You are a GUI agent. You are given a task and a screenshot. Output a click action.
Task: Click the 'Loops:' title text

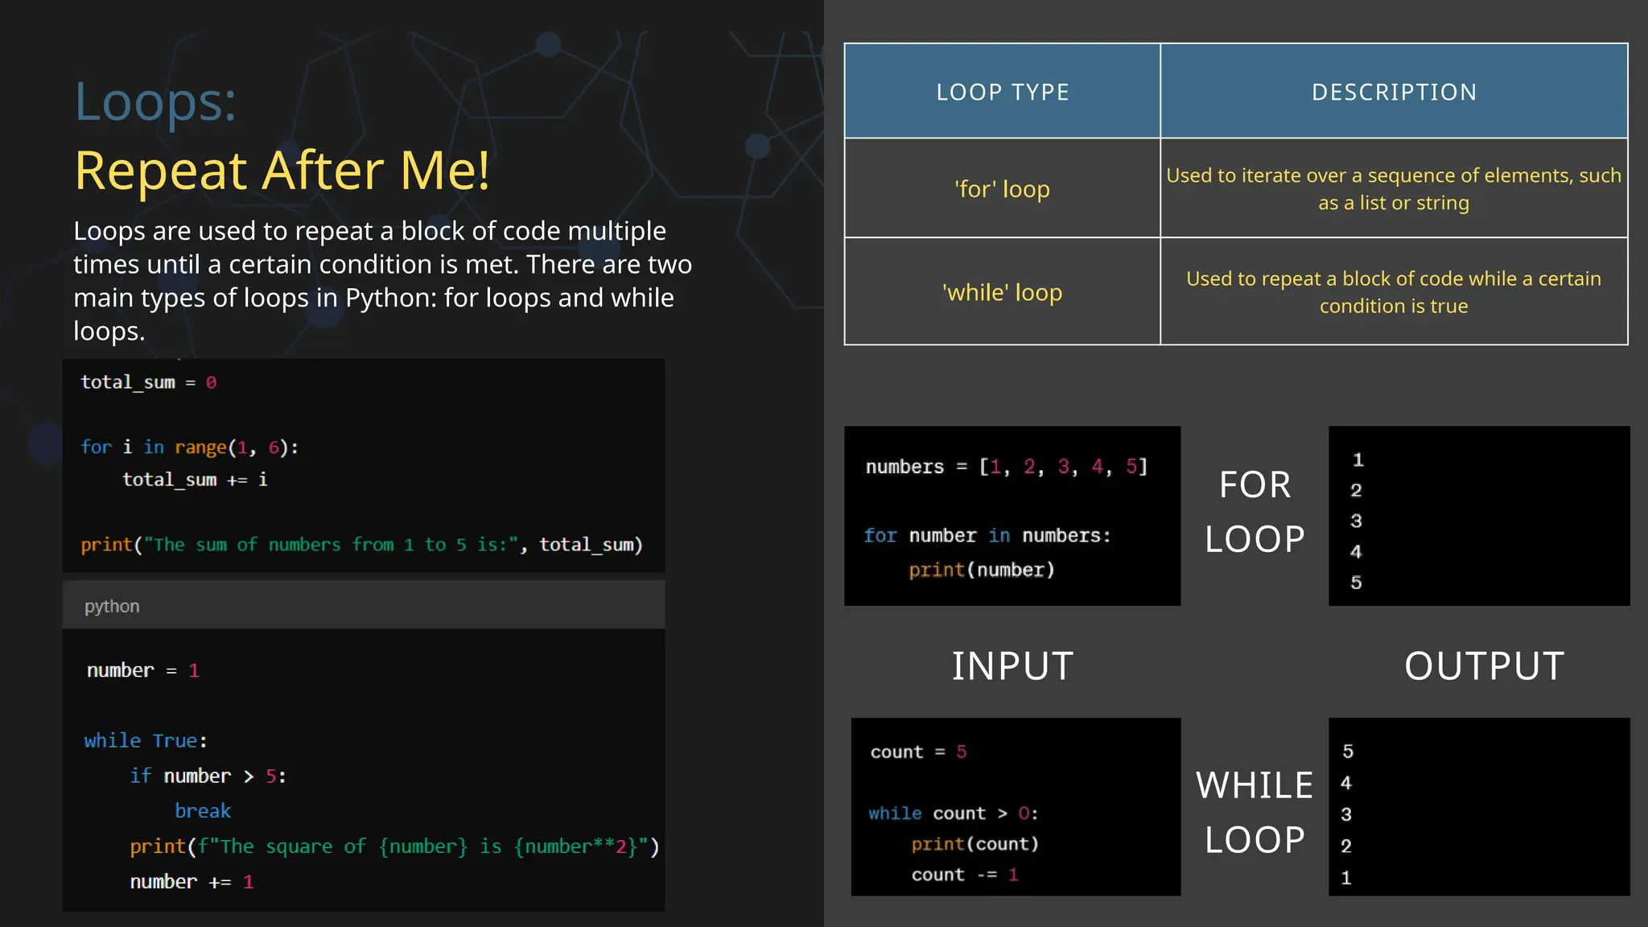tap(155, 101)
